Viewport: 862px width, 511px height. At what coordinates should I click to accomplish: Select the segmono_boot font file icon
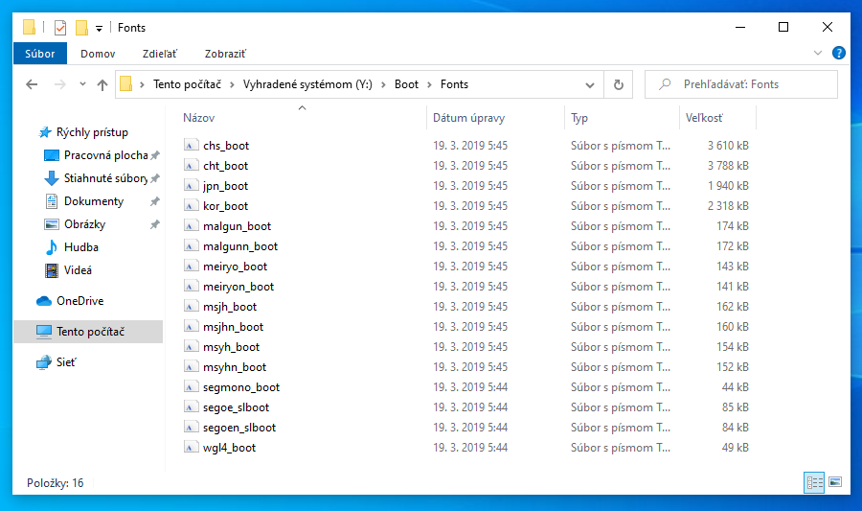[x=192, y=387]
